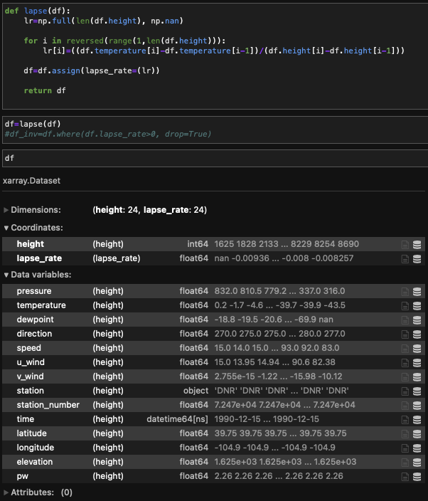
Task: Show attributes icon for temperature variable
Action: [405, 306]
